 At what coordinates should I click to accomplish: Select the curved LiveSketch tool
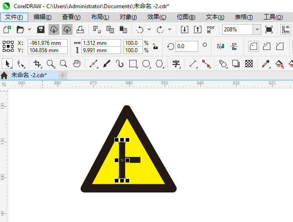(120, 64)
